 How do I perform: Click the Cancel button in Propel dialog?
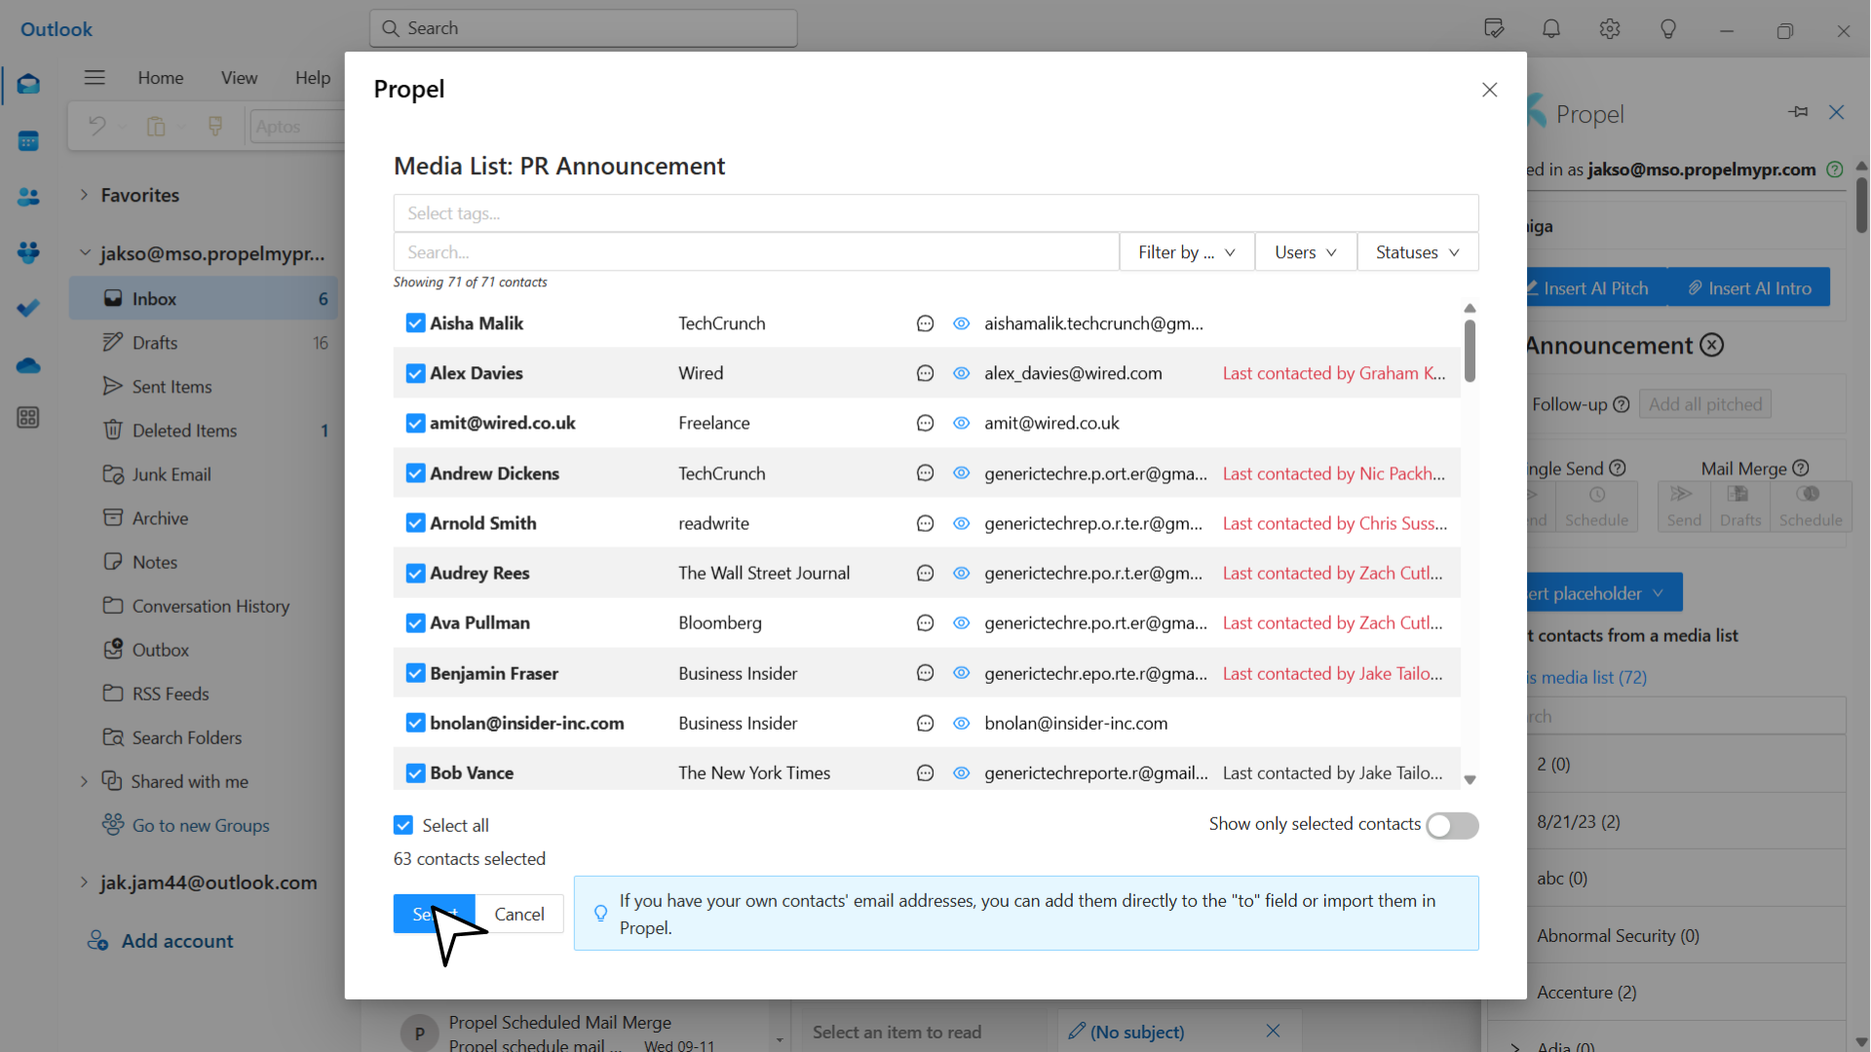click(519, 914)
